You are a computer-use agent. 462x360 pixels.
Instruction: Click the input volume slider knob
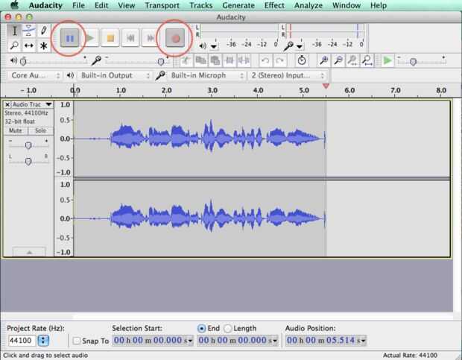pyautogui.click(x=160, y=61)
